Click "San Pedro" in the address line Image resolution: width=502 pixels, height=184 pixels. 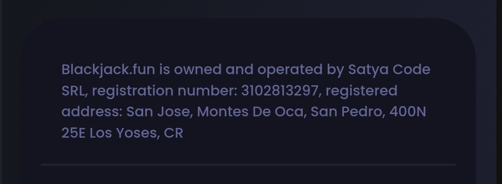coord(346,112)
